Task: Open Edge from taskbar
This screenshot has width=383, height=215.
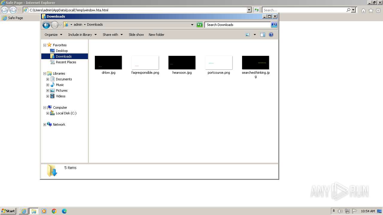Action: point(64,211)
